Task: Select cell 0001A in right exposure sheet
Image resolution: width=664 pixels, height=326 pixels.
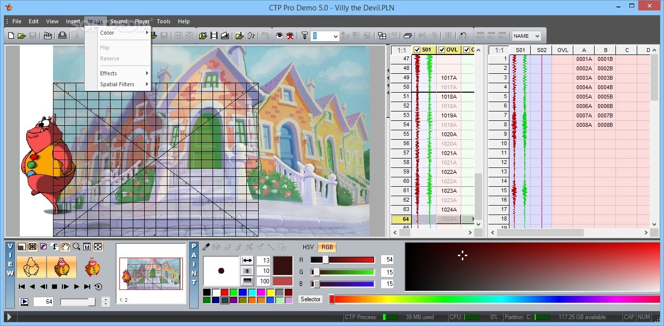Action: pyautogui.click(x=584, y=59)
